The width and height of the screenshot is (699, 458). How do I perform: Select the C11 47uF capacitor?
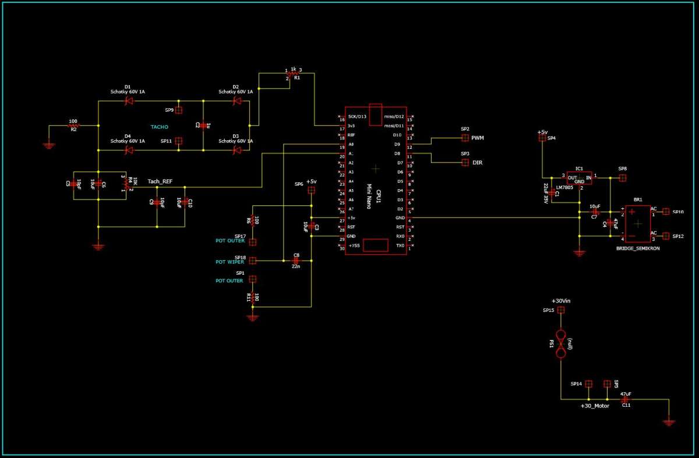(625, 399)
